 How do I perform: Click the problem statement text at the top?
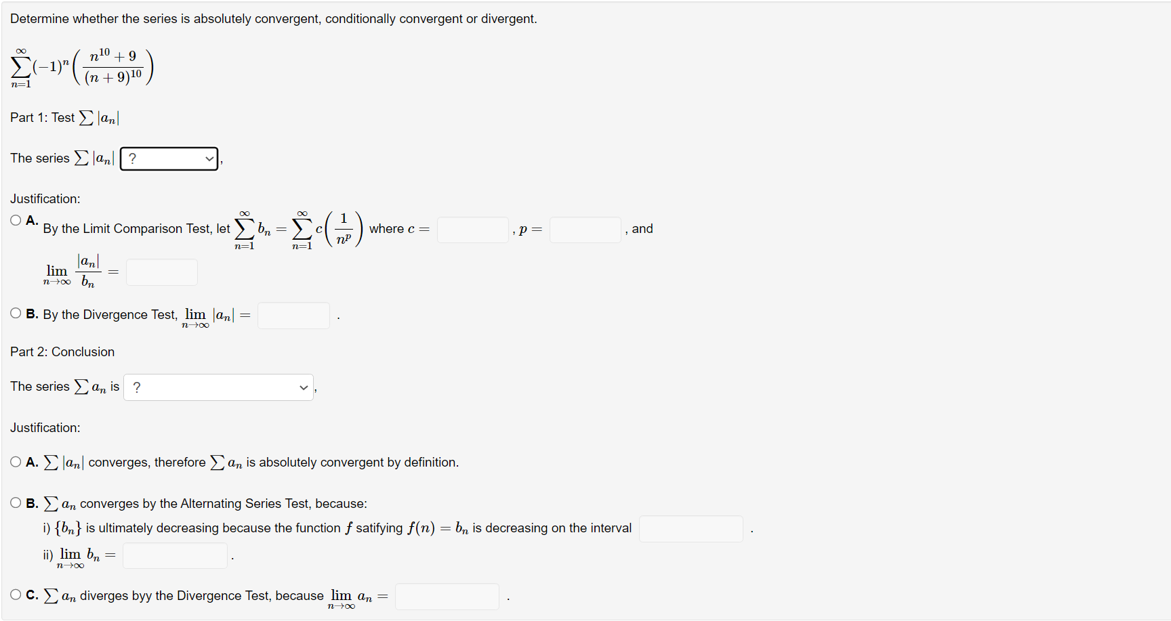pyautogui.click(x=273, y=18)
